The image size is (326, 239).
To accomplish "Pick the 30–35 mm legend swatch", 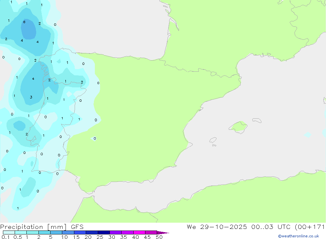I will click(116, 232).
